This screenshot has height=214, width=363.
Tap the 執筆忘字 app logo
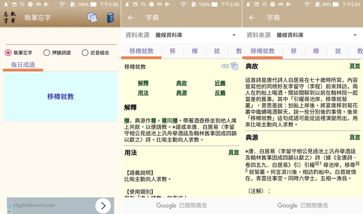tap(9, 18)
